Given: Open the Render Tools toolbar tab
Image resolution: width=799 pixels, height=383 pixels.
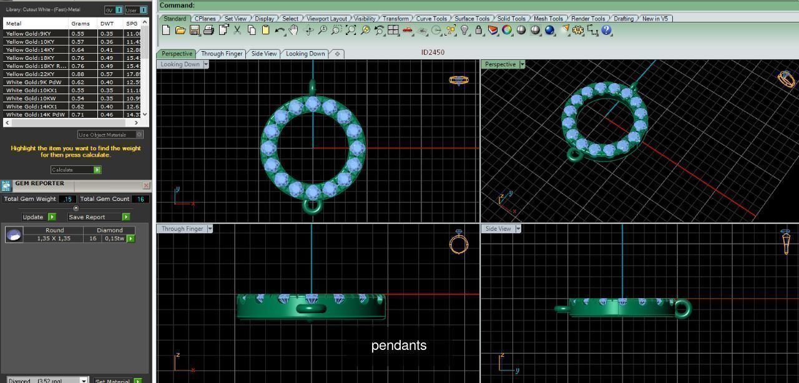Looking at the screenshot, I should pyautogui.click(x=588, y=19).
